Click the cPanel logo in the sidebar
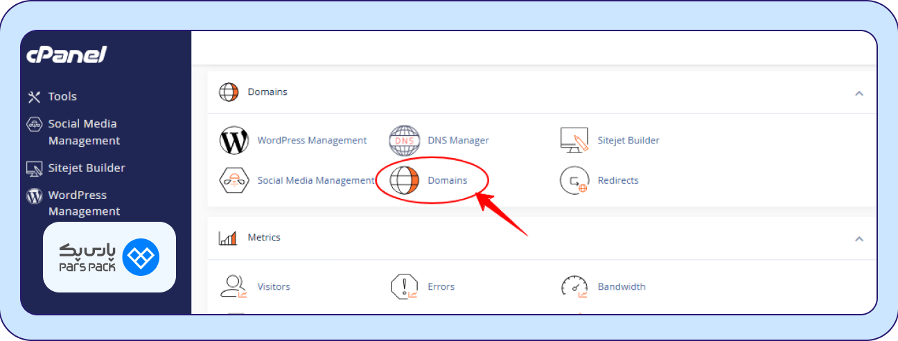Screen dimensions: 898x341 67,55
